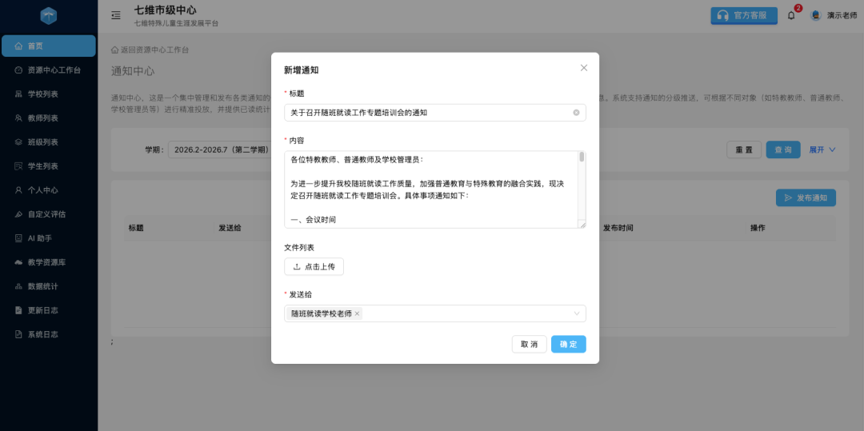
Task: Click the 演示老师 user avatar
Action: pos(815,15)
